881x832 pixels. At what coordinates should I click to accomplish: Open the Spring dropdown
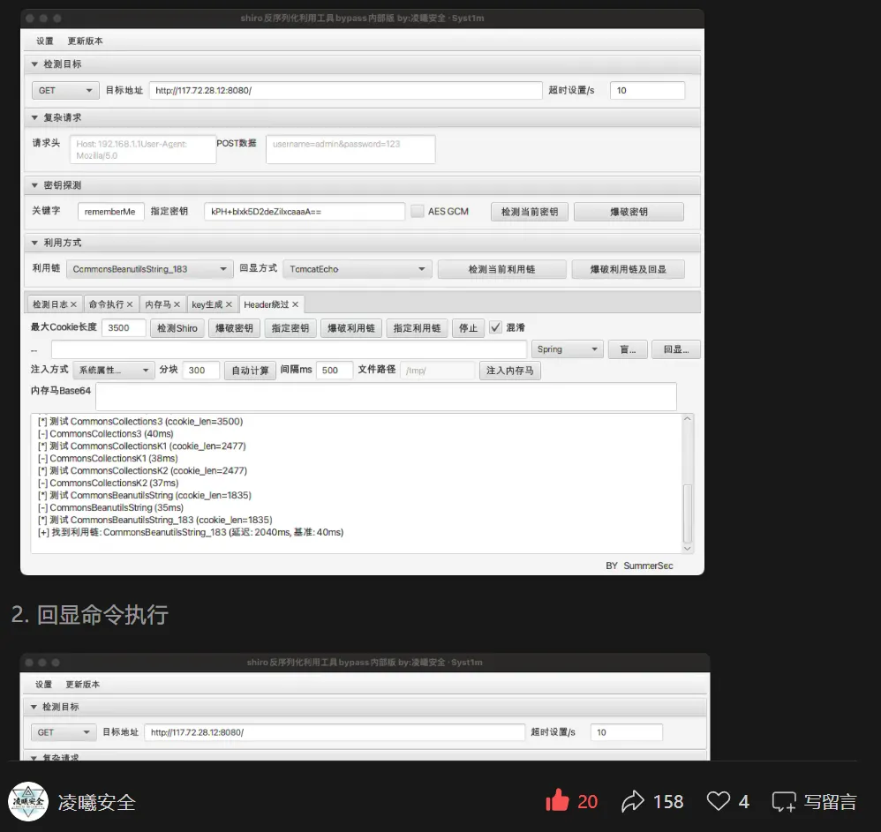tap(567, 349)
